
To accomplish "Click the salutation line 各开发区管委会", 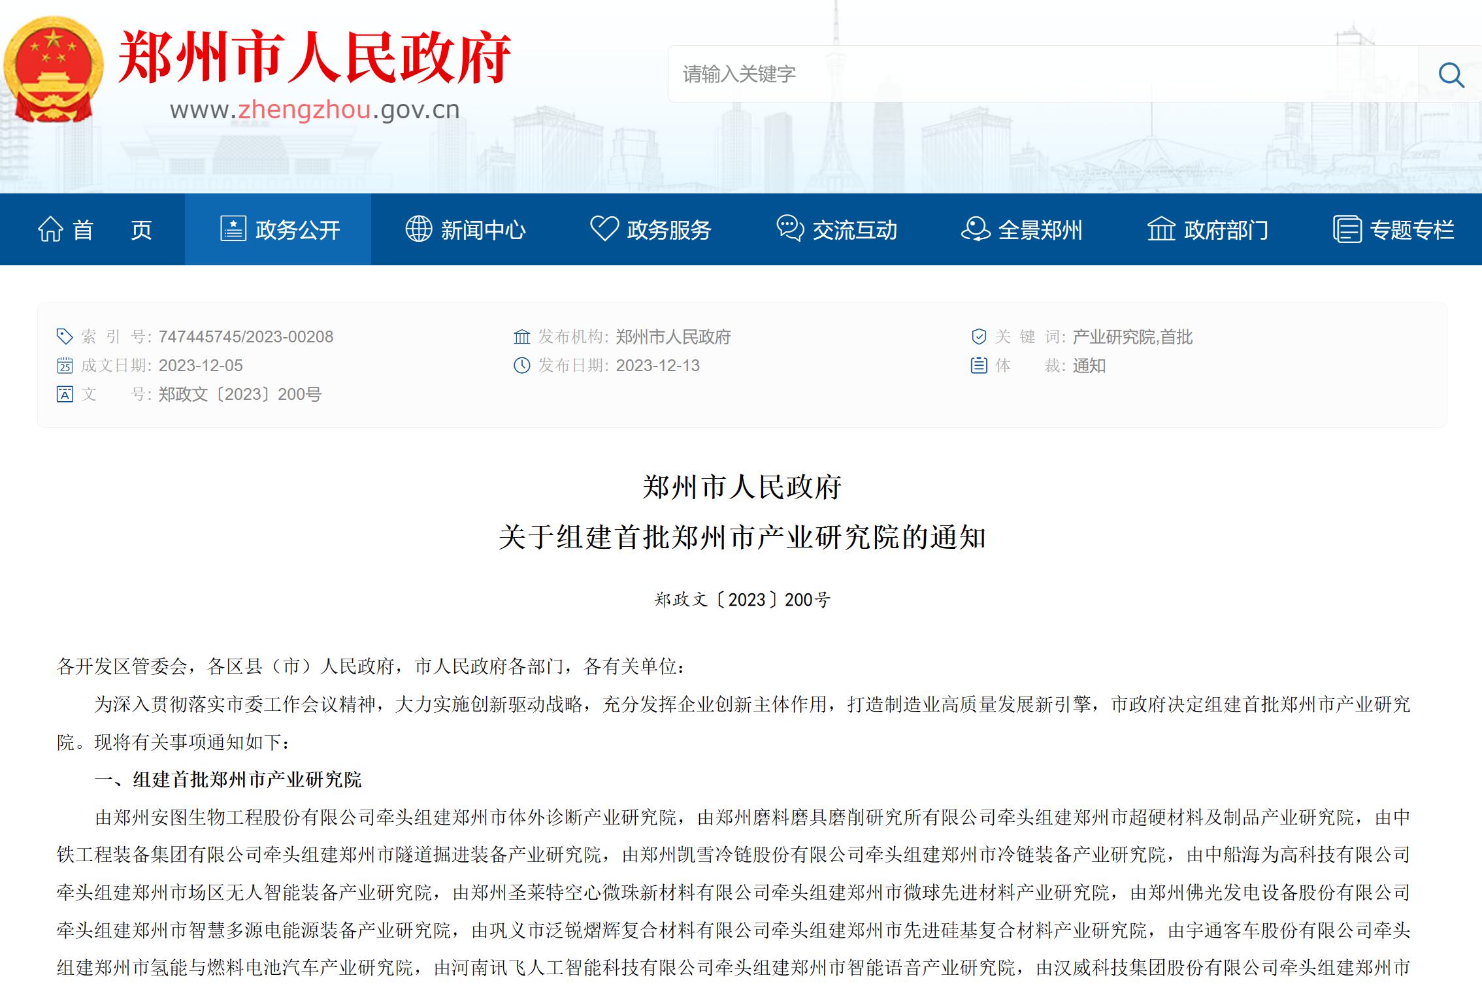I will 371,666.
